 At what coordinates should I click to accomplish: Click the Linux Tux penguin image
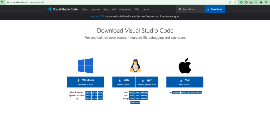point(135,65)
